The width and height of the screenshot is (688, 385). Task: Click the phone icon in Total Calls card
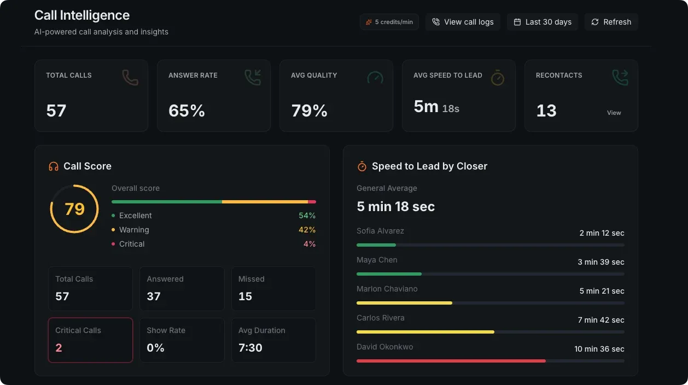click(x=130, y=78)
